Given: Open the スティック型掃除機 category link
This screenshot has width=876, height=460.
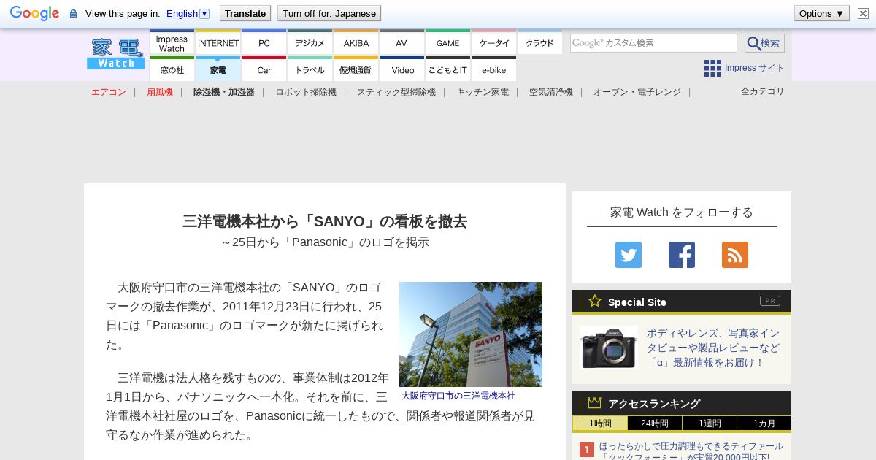Looking at the screenshot, I should pos(396,92).
